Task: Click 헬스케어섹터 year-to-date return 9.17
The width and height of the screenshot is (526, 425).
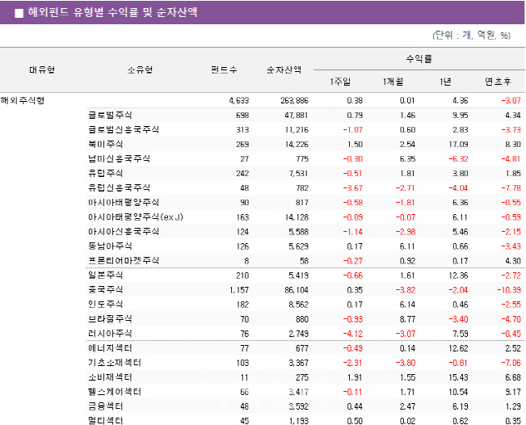Action: 513,392
